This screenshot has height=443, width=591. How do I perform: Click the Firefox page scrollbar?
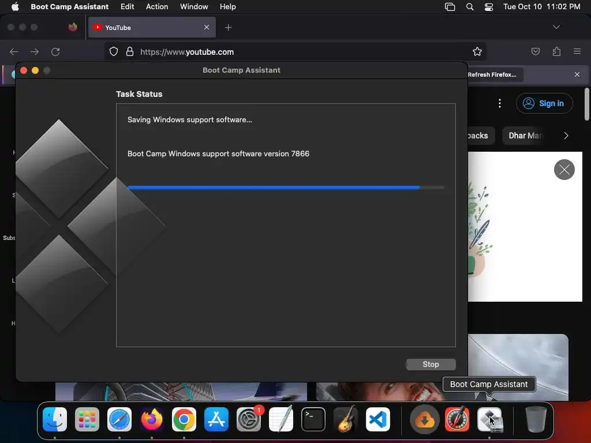coord(587,104)
